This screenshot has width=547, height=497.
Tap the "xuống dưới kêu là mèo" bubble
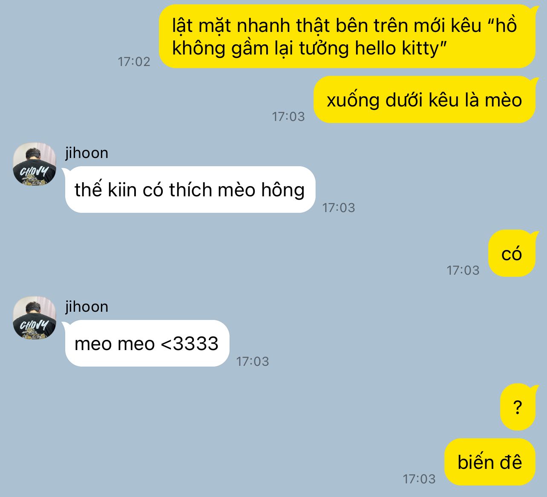(424, 100)
